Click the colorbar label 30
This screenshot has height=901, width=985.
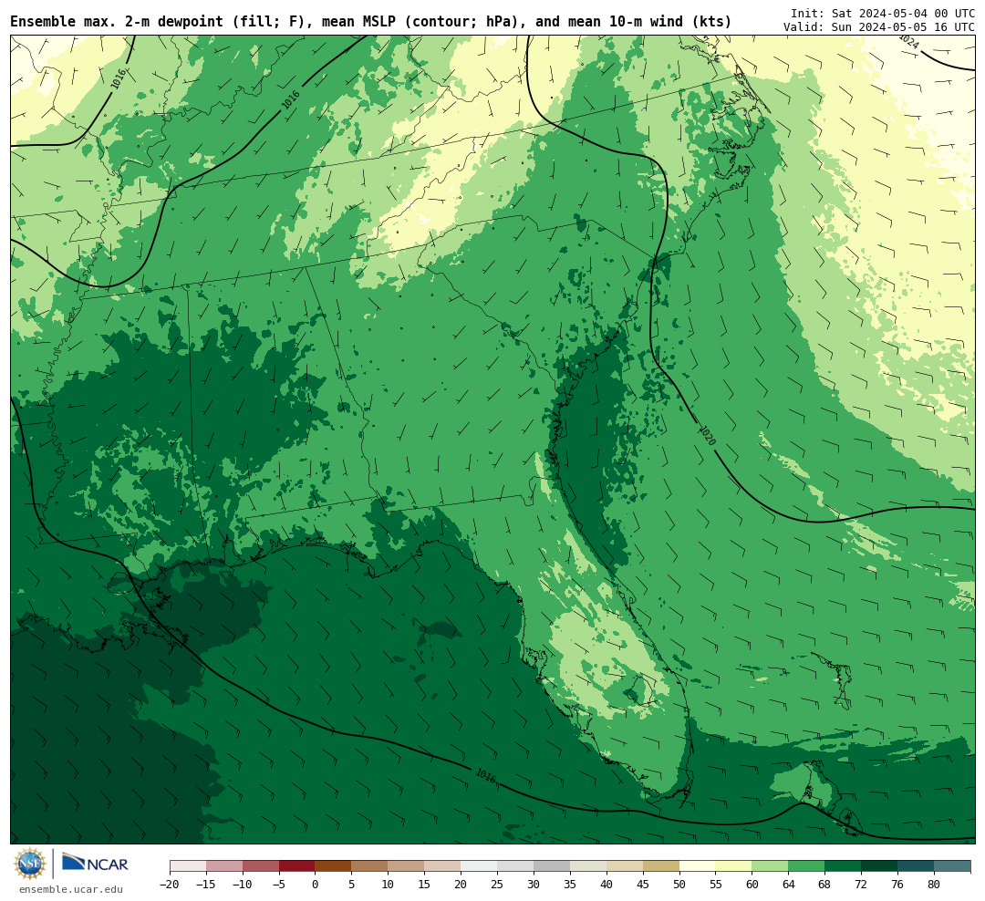[x=534, y=885]
